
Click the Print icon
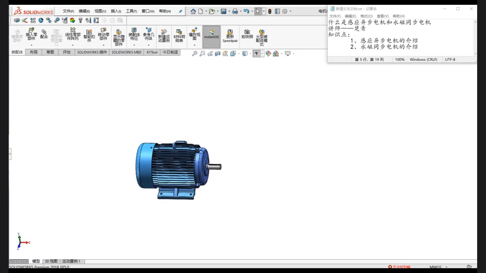(x=235, y=11)
